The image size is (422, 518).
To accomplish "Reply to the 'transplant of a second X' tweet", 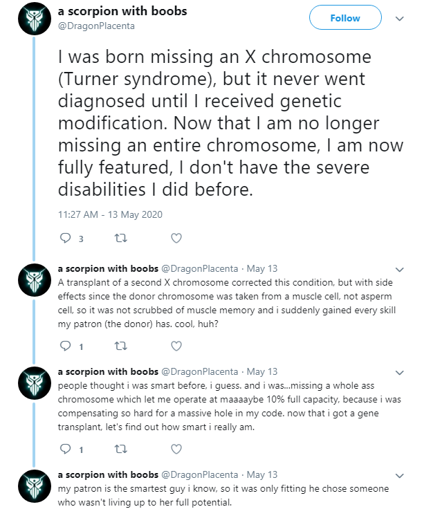I will [x=66, y=346].
